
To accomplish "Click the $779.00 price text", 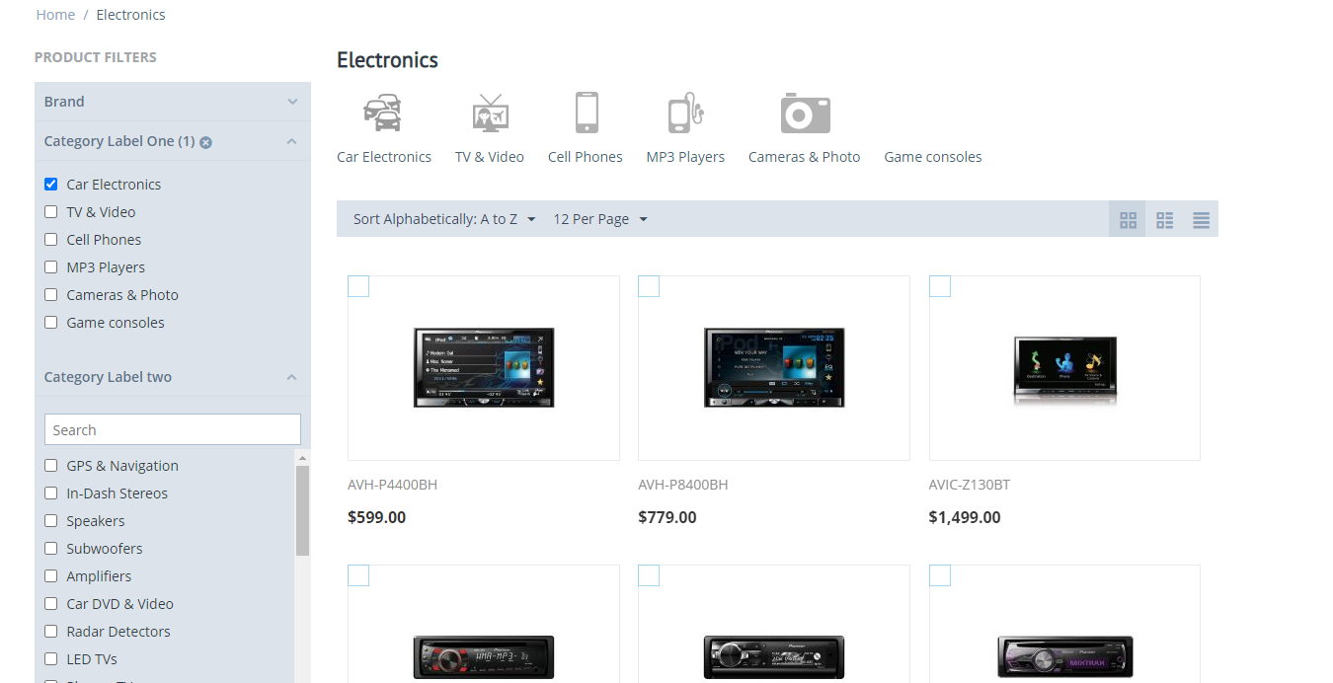I will 667,517.
